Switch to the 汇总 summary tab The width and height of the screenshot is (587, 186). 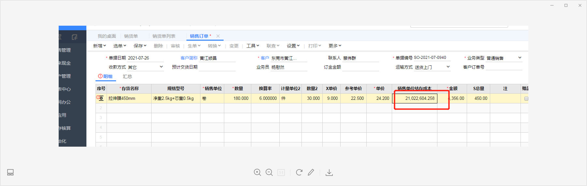(127, 76)
